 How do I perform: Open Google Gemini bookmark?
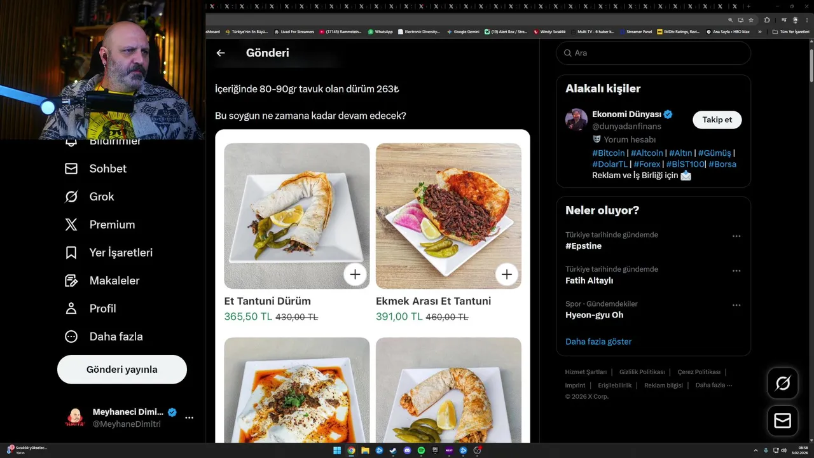coord(463,31)
